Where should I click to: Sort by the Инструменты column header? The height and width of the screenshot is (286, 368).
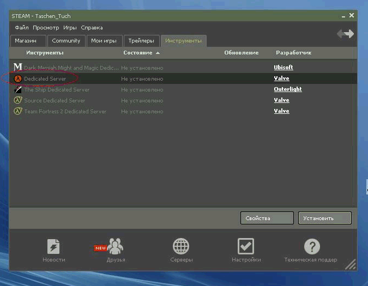click(45, 53)
